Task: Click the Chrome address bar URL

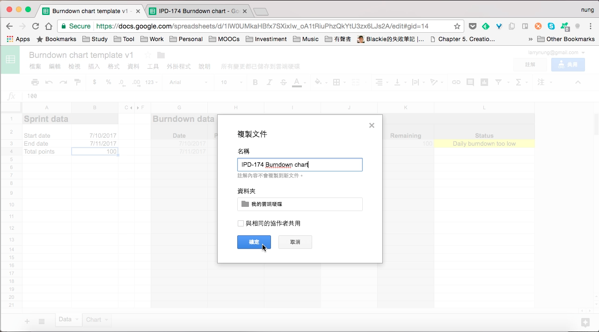Action: (262, 26)
